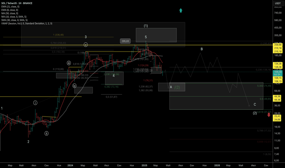Select the wave 3 label
Image resolution: width=285 pixels, height=168 pixels.
[x=86, y=37]
